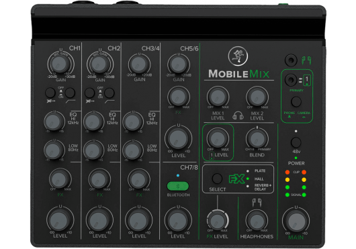Turn the CH3/4 LOW 80Hz knob
This screenshot has width=356, height=249.
pyautogui.click(x=133, y=150)
